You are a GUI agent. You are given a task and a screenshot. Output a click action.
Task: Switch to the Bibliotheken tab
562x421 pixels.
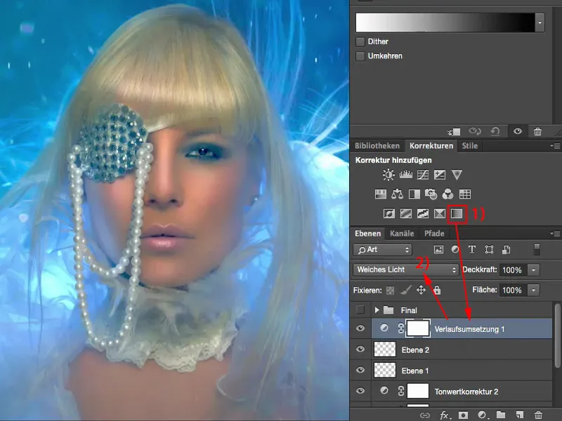(377, 146)
